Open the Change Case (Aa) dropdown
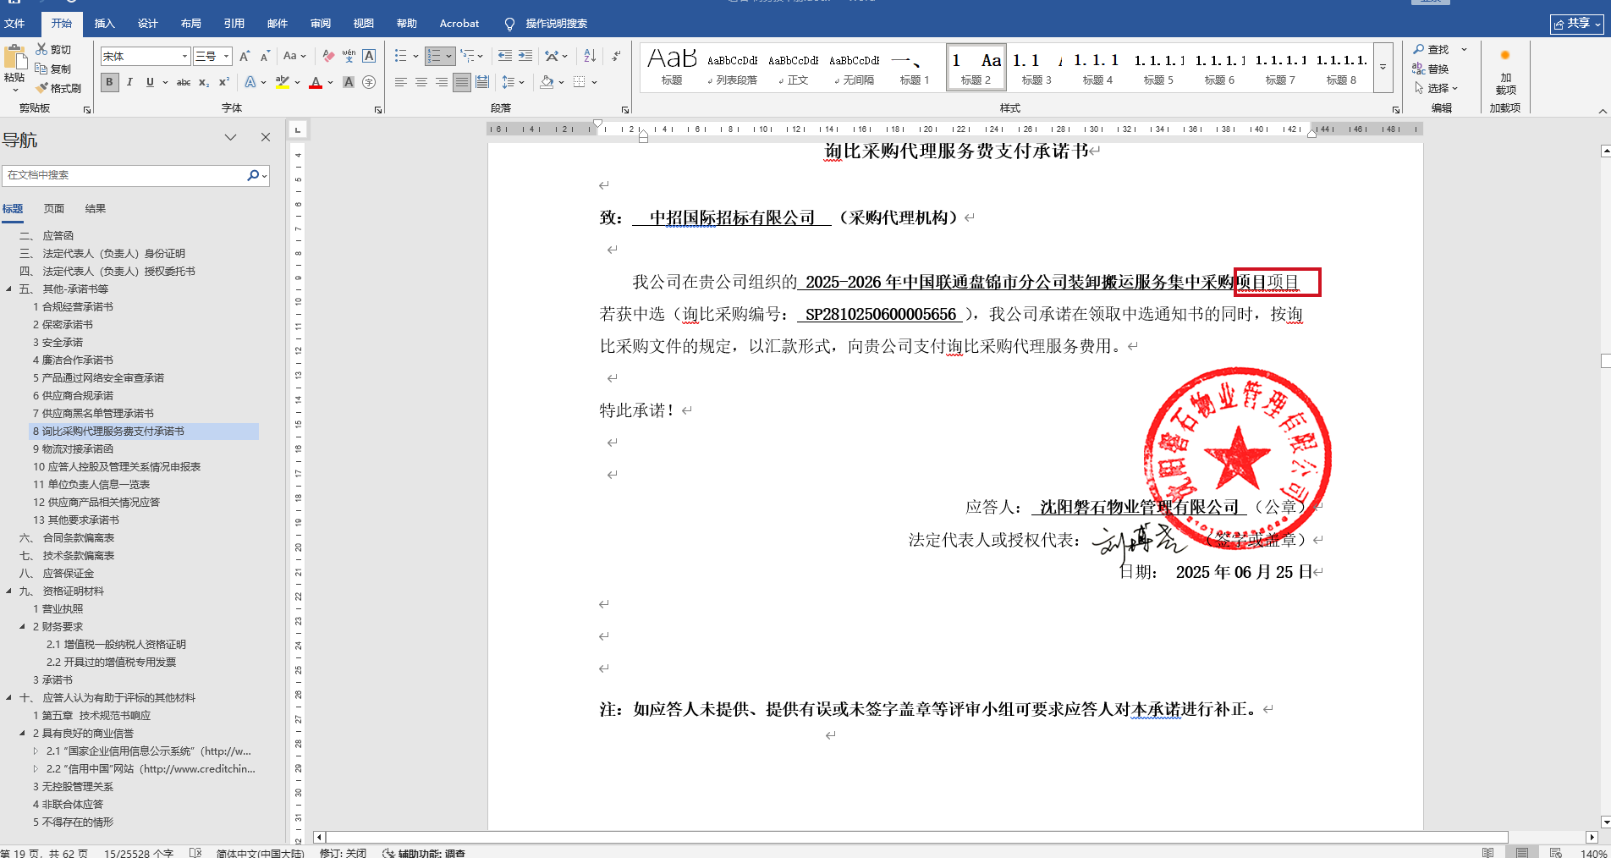Viewport: 1611px width, 858px height. pos(294,56)
